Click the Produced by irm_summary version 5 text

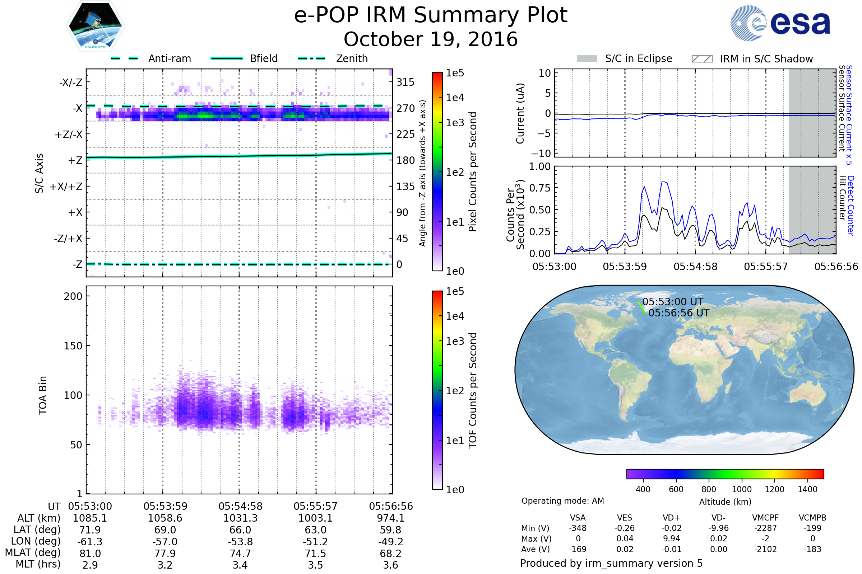coord(611,563)
